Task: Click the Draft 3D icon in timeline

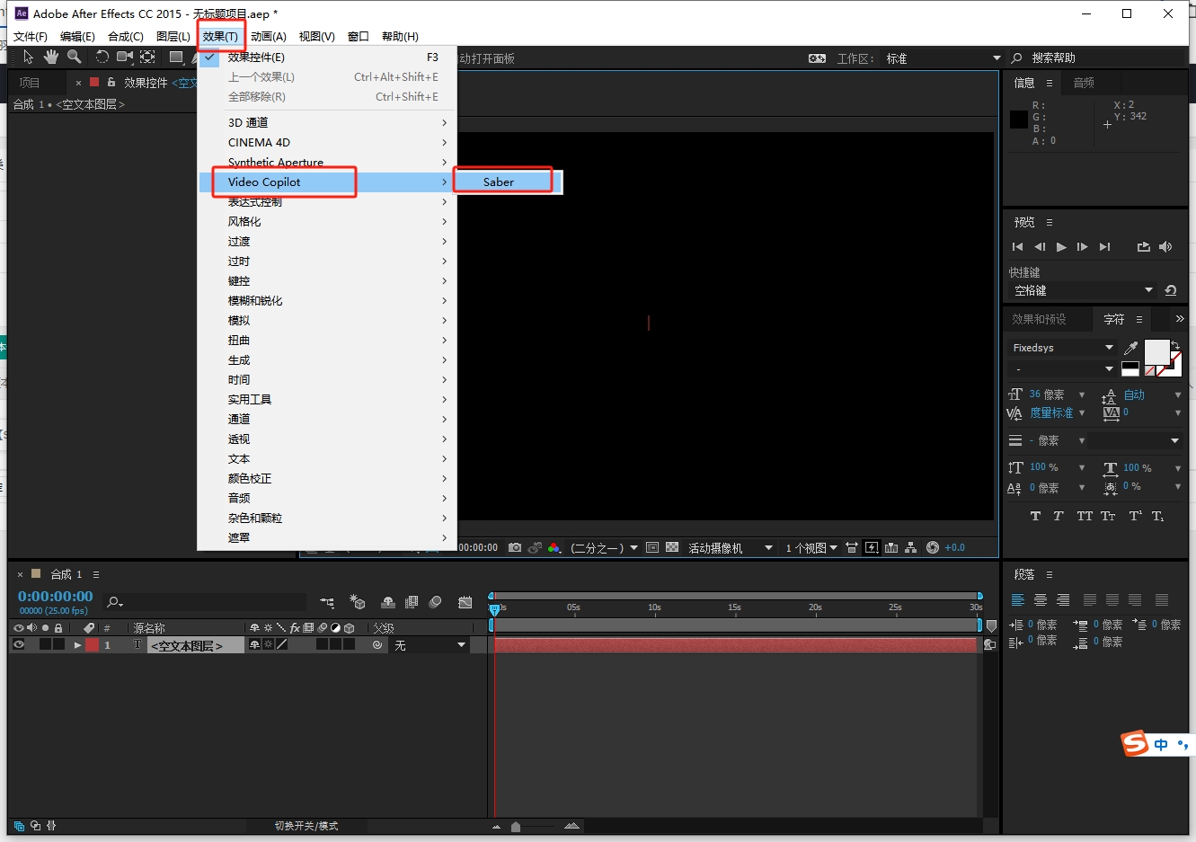Action: click(x=358, y=602)
